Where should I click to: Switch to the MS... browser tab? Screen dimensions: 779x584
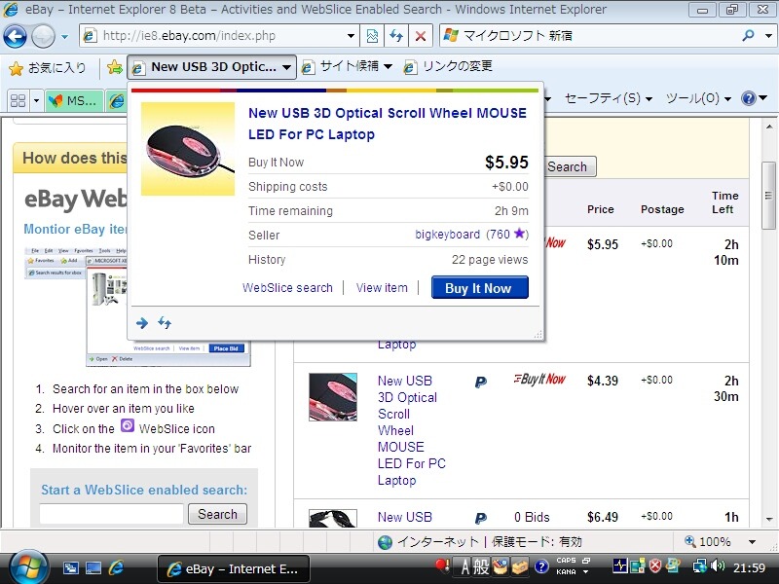point(75,101)
